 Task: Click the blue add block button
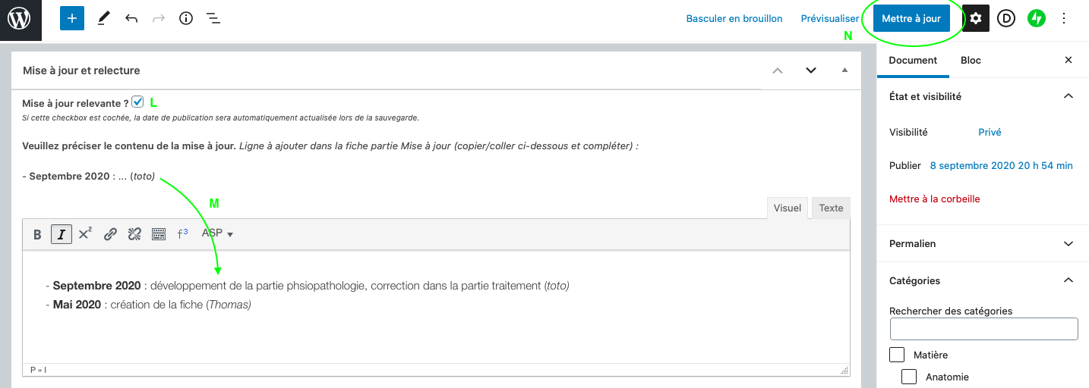tap(72, 19)
